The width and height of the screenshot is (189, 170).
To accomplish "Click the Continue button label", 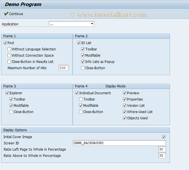I will [16, 14].
